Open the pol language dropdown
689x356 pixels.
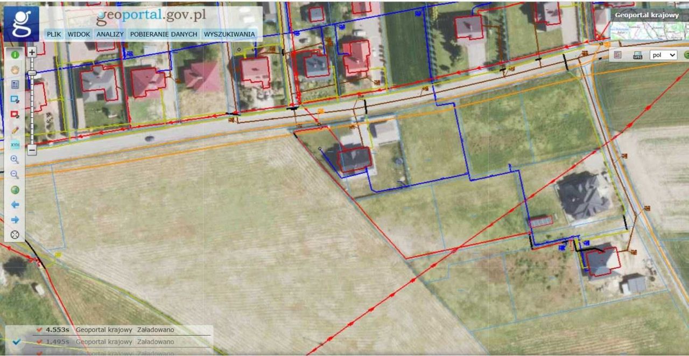[663, 55]
